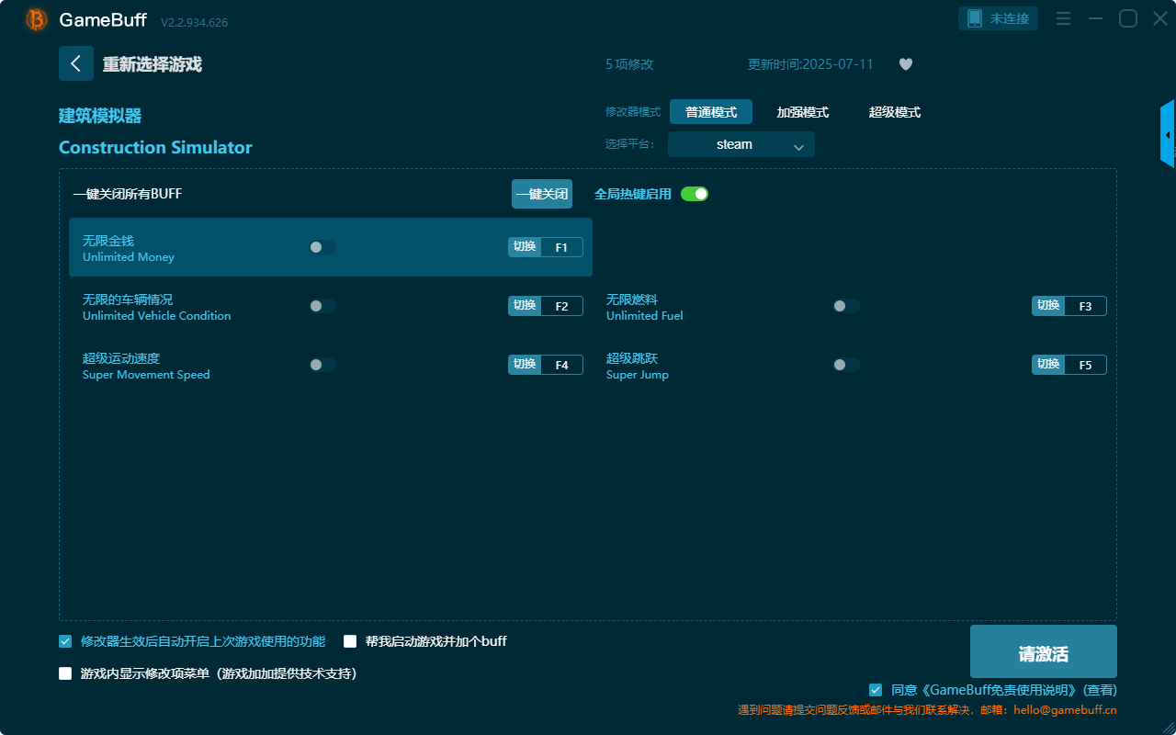Switch to 超级模式 tab
Viewport: 1176px width, 735px height.
pos(895,112)
